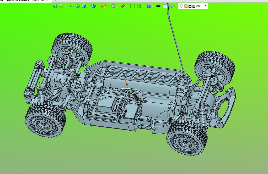Expand the inspect tool dropdown arrow
The width and height of the screenshot is (268, 174).
(x=65, y=6)
